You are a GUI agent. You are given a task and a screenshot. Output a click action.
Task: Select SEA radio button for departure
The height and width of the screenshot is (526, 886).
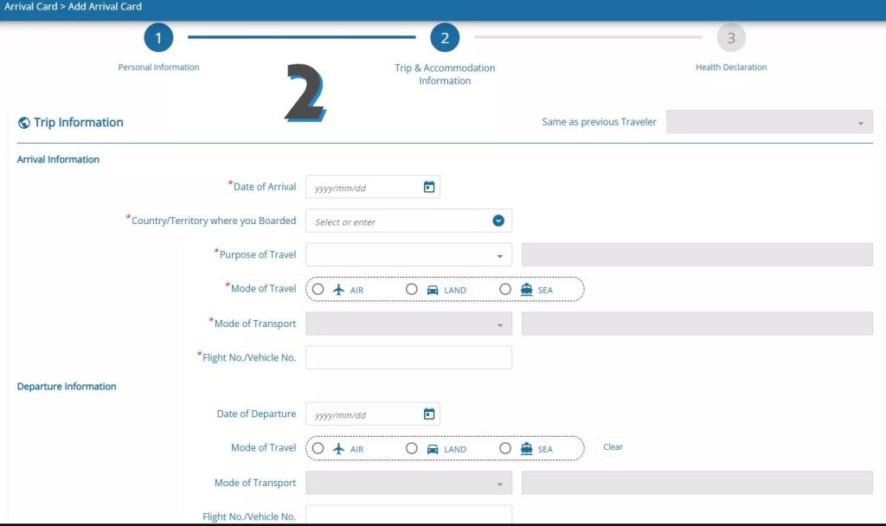505,449
